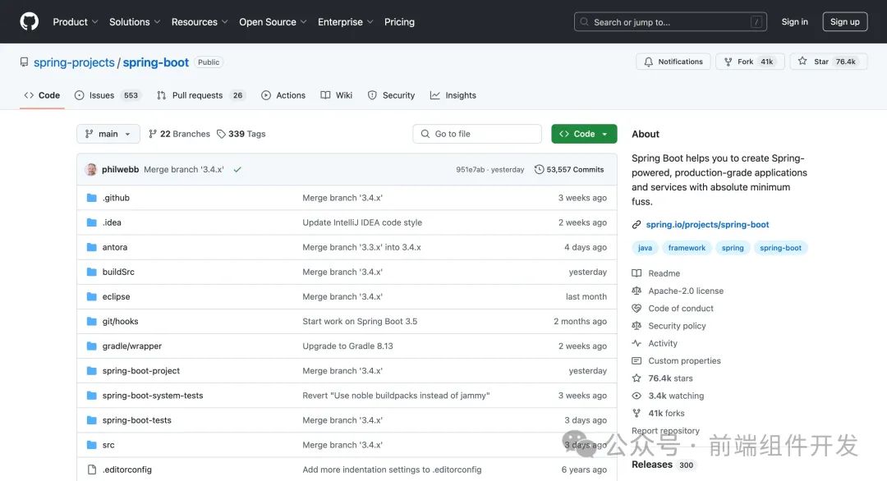This screenshot has width=887, height=481.
Task: Open Pricing in the top navigation
Action: 399,22
